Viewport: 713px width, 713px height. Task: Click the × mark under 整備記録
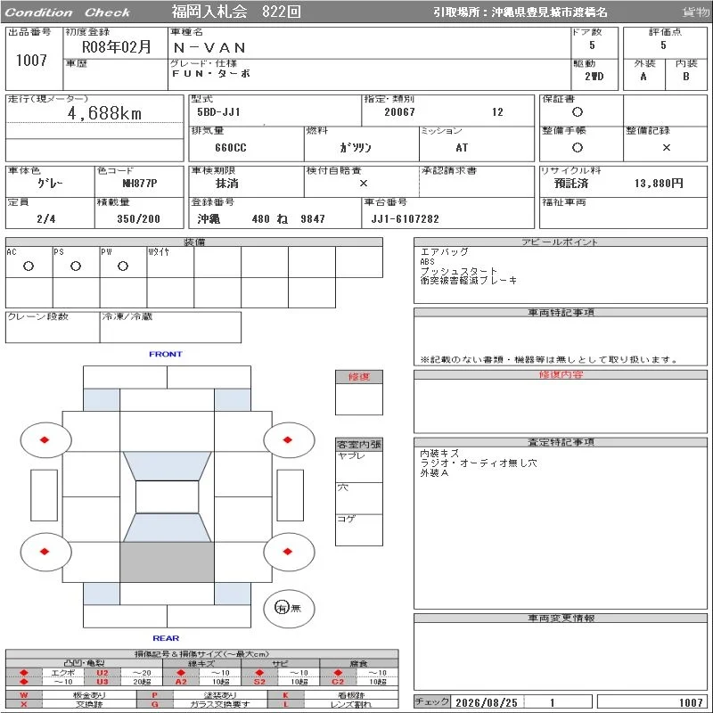pos(666,147)
